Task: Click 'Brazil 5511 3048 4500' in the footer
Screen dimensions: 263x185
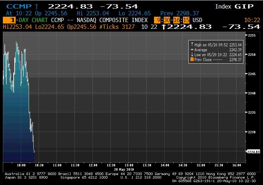Action: pos(81,174)
